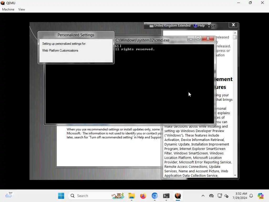Click the language bar drag handle
Screen dimensions: 269x202
click(146, 26)
